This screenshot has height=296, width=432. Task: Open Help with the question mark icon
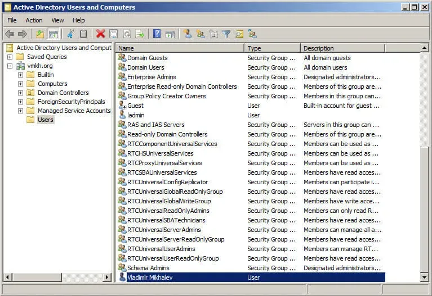click(x=157, y=34)
